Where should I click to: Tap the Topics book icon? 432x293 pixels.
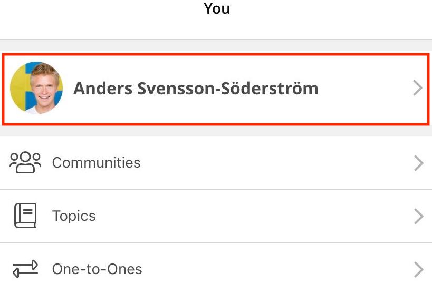point(25,216)
